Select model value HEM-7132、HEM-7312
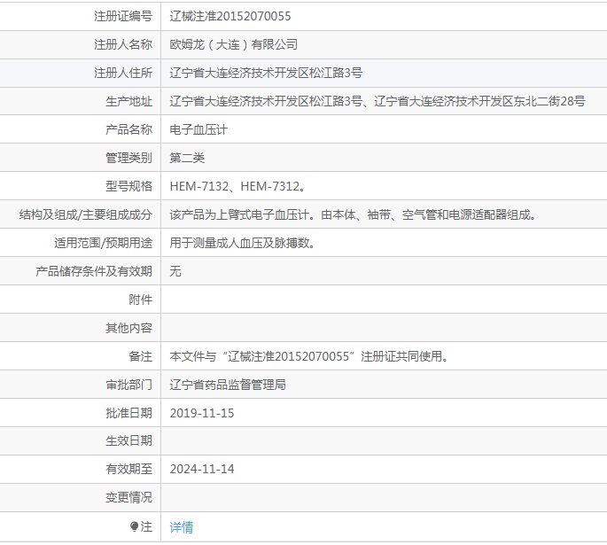Screen dimensions: 607x545 click(237, 186)
